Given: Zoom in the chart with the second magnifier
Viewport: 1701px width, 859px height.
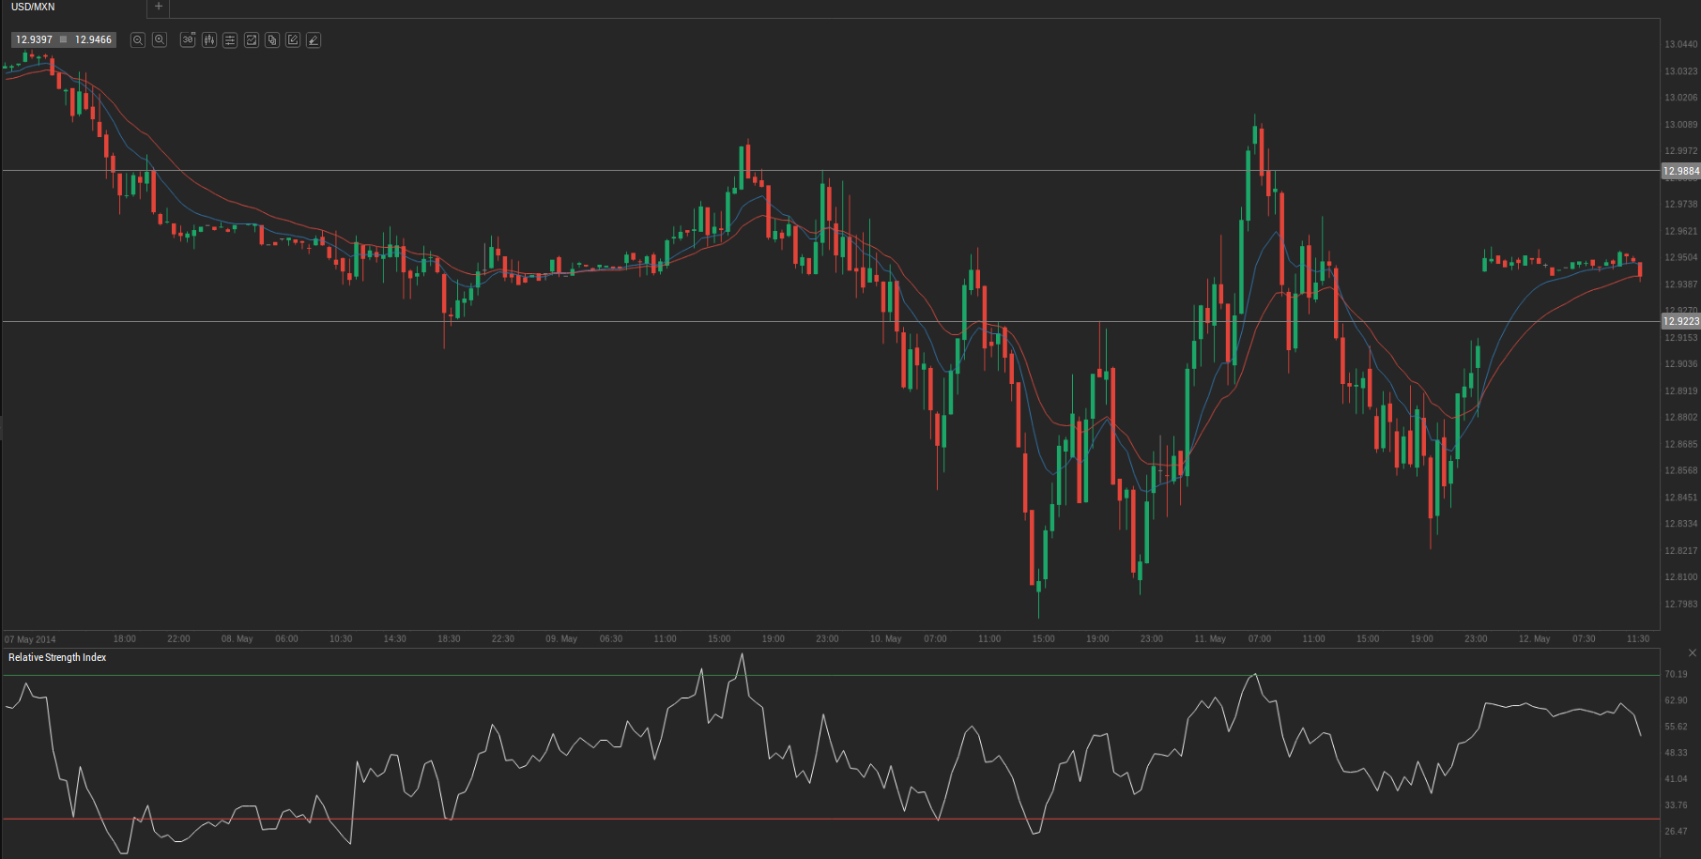Looking at the screenshot, I should 160,40.
